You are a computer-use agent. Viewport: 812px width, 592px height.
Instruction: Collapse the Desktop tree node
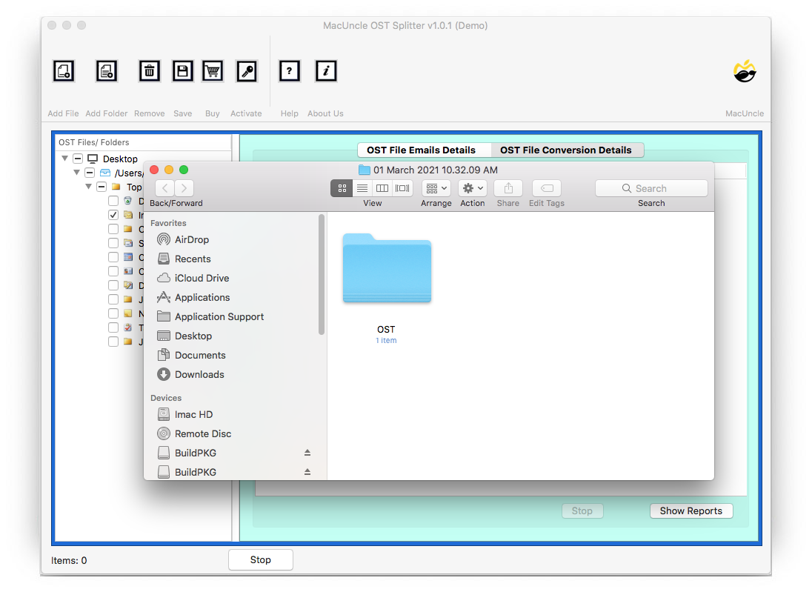(65, 159)
